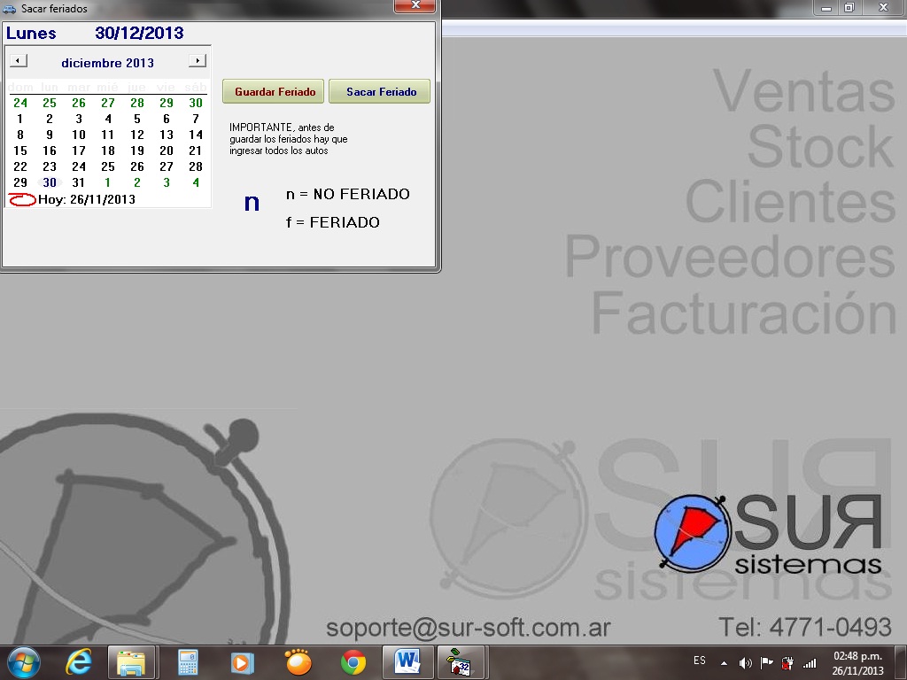Go to the previous month in the calendar

19,61
